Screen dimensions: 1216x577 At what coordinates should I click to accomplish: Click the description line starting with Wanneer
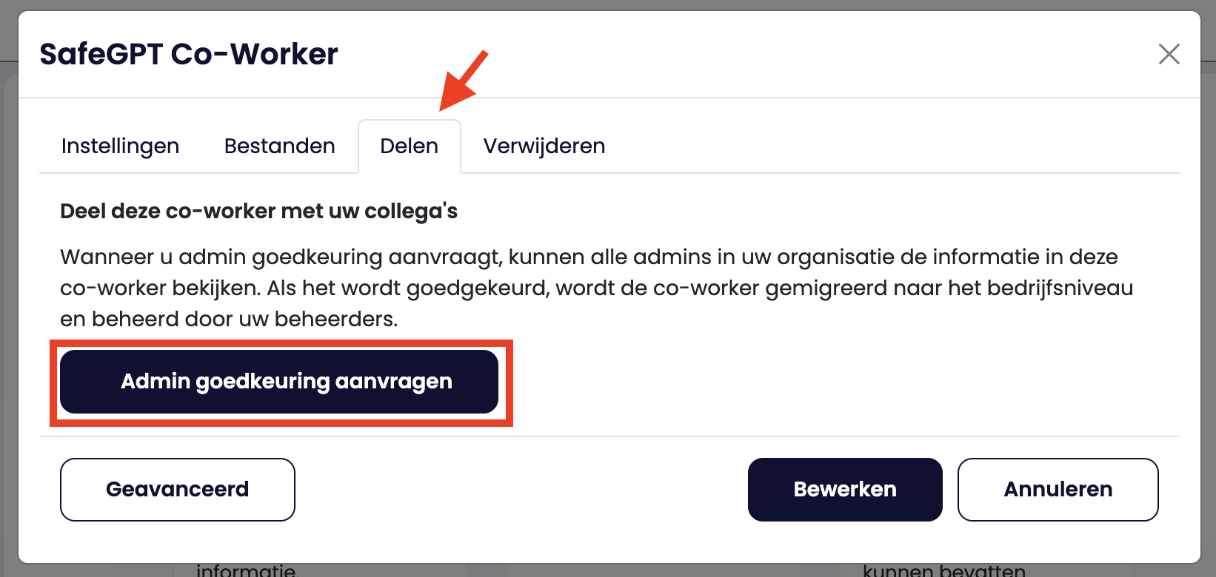pos(589,257)
